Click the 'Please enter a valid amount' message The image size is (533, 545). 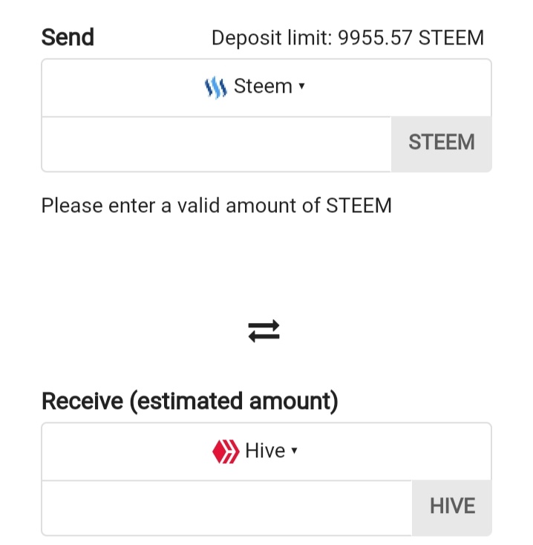pyautogui.click(x=217, y=206)
